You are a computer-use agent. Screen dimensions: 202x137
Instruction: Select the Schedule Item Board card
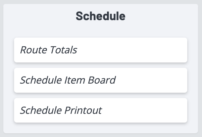click(100, 80)
